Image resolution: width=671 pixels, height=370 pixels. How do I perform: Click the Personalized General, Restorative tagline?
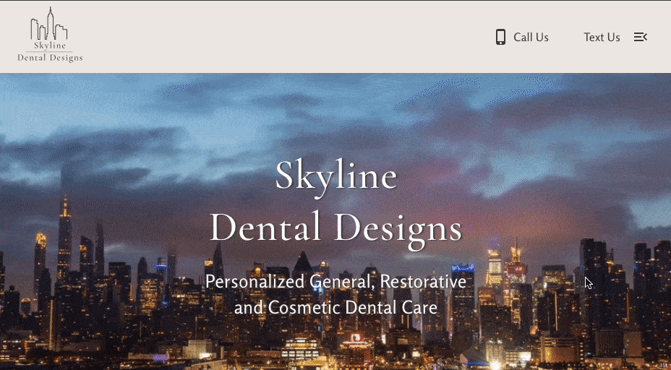click(x=336, y=282)
